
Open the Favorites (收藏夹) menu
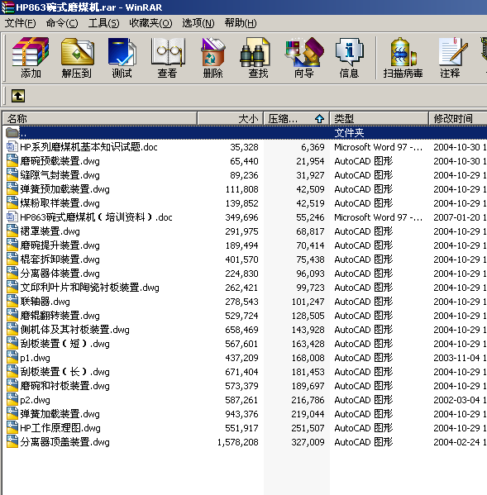[x=150, y=23]
